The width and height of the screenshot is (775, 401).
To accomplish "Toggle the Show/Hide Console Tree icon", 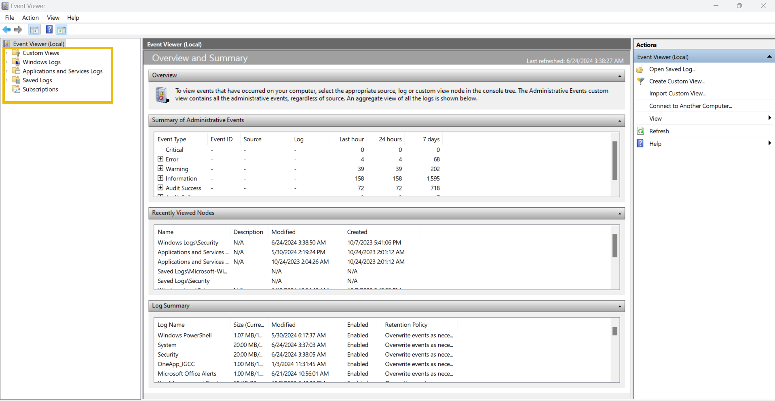I will [34, 29].
